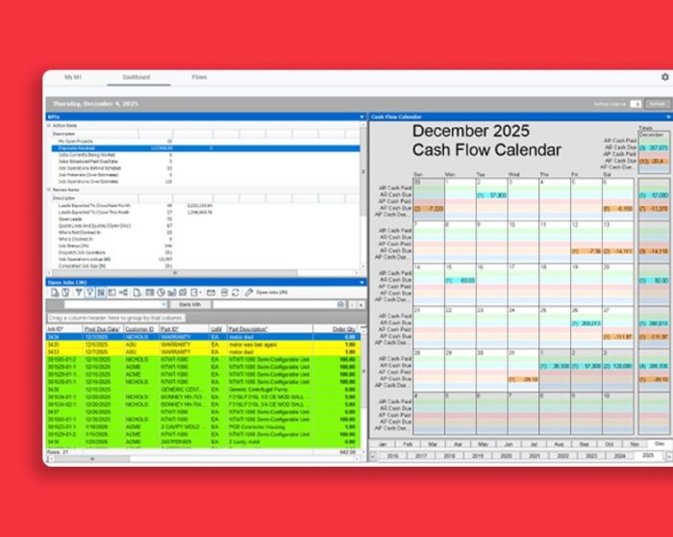Click the clock icon in Open Jobs toolbar

click(161, 293)
